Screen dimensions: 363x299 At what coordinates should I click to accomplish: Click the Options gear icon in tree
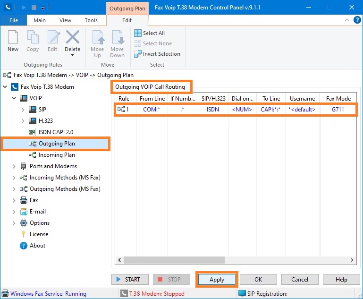coord(24,223)
